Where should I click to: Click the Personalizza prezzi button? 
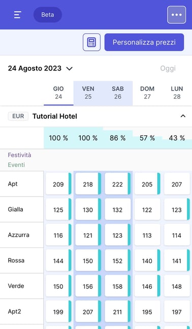(x=144, y=42)
